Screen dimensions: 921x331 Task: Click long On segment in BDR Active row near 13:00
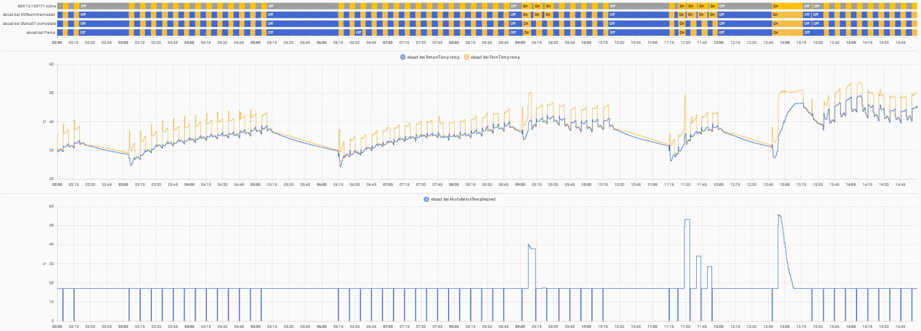click(x=787, y=6)
